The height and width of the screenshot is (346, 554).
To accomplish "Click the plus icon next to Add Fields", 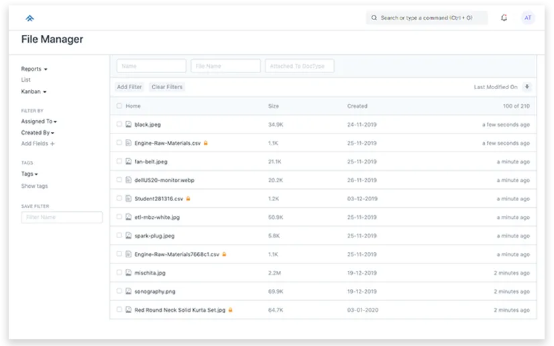I will pyautogui.click(x=52, y=144).
